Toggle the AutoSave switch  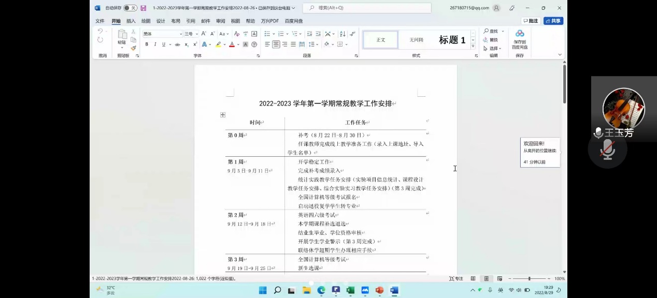tap(130, 8)
